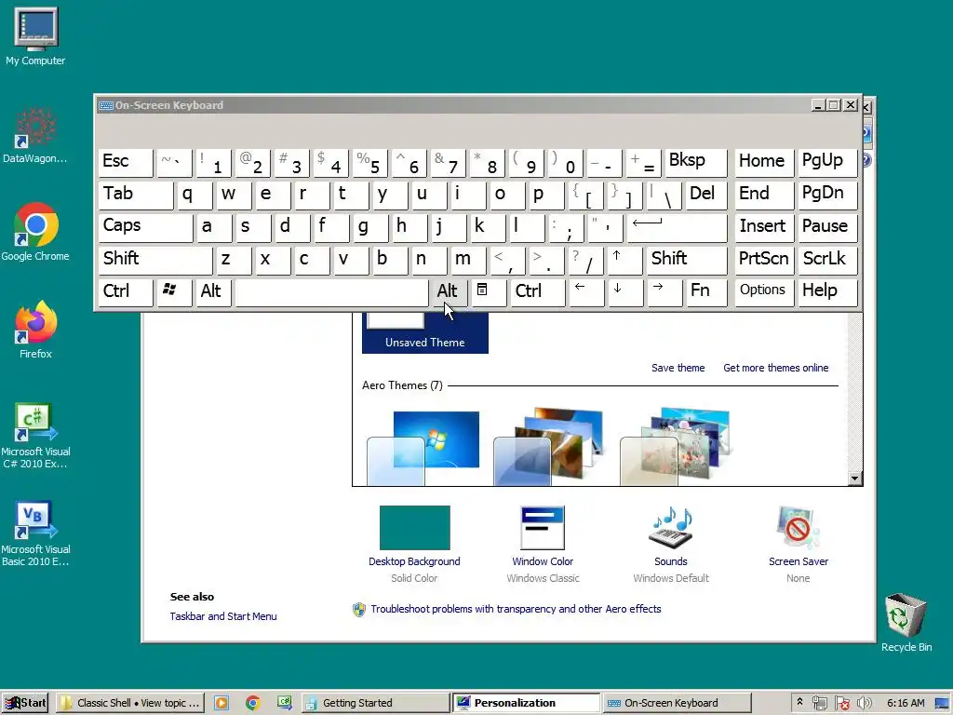Click the red-shield security alert tray icon
The width and height of the screenshot is (953, 715).
841,704
